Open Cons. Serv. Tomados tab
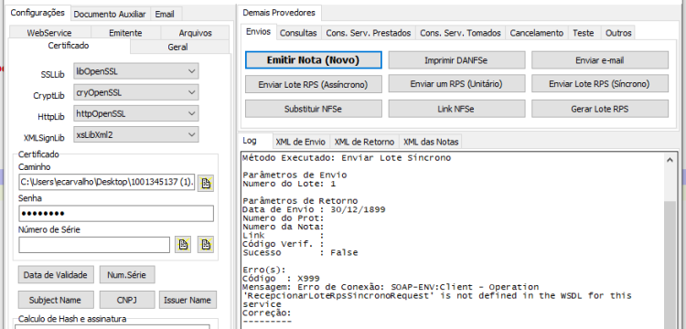This screenshot has height=329, width=686. point(460,33)
